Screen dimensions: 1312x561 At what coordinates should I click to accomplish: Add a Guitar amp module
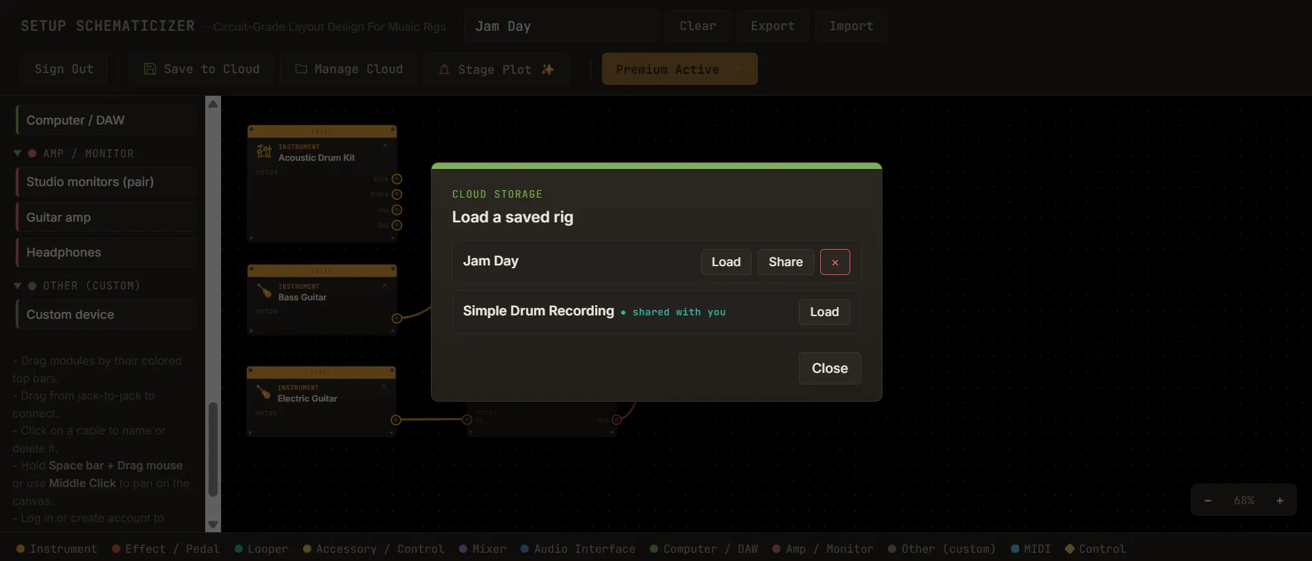point(106,217)
